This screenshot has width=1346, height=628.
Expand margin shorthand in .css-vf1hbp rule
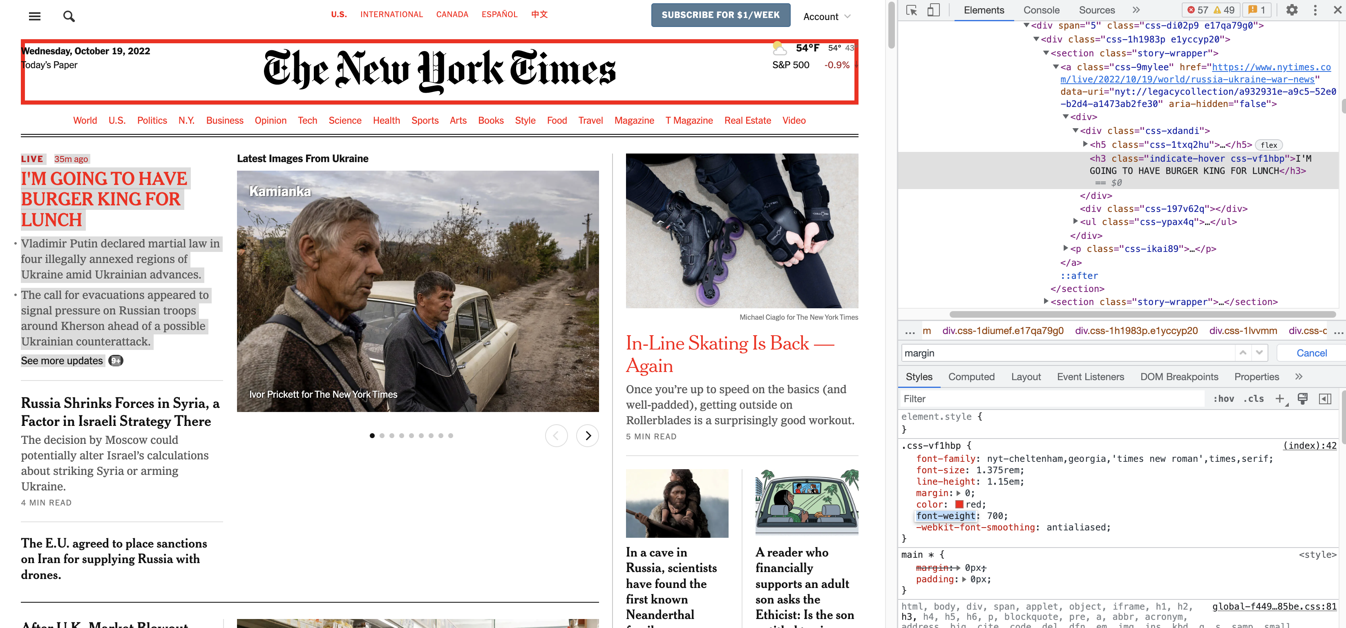pyautogui.click(x=959, y=493)
